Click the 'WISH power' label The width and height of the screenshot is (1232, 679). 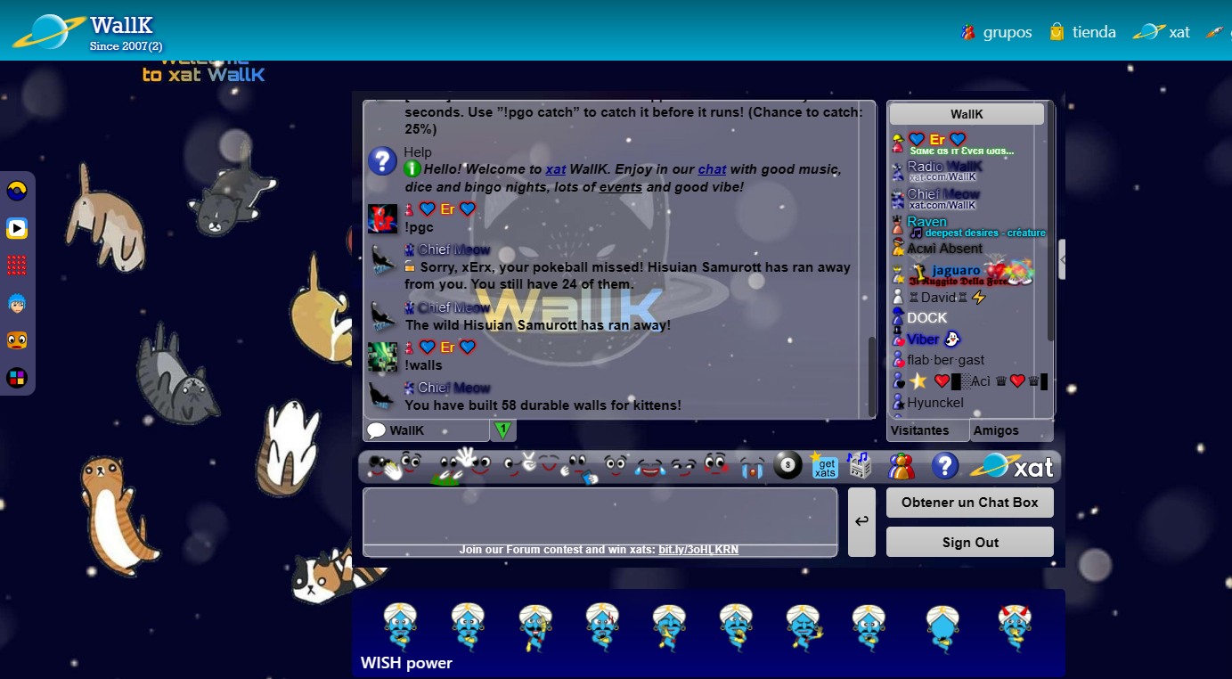click(406, 663)
